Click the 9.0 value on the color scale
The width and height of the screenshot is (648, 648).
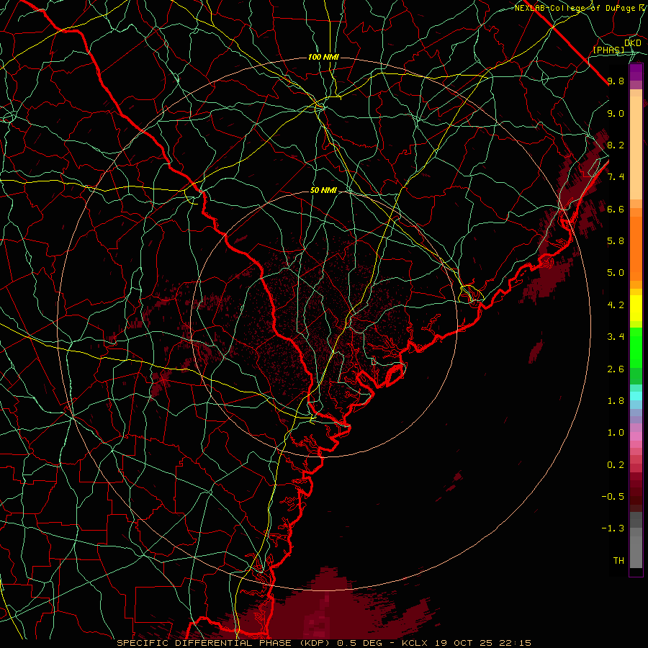pyautogui.click(x=616, y=113)
